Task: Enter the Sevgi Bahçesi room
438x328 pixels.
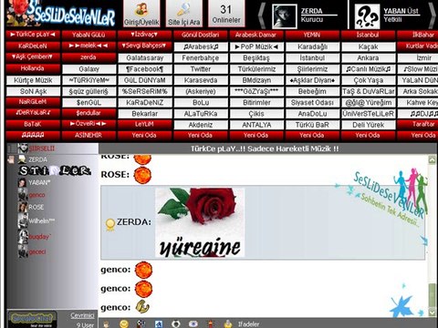Action: (145, 46)
